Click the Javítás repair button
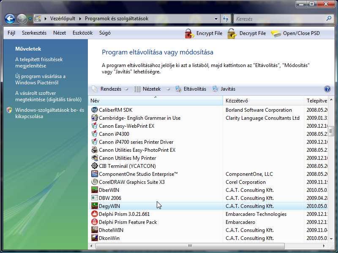This screenshot has width=338, height=253. pos(224,89)
